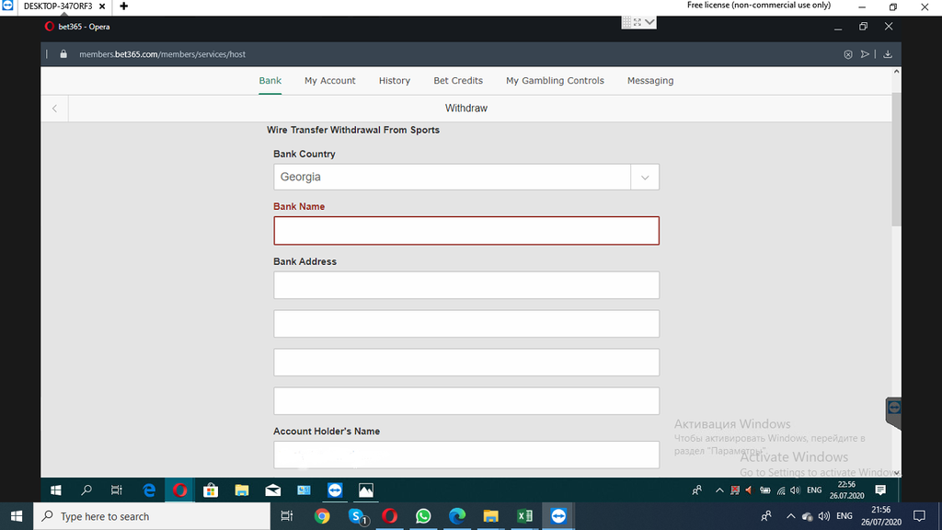Open the local Windows Start button

click(17, 516)
